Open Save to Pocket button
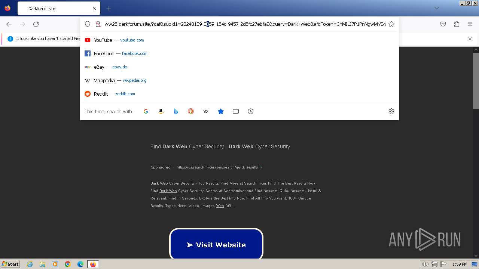The width and height of the screenshot is (479, 269). point(443,24)
